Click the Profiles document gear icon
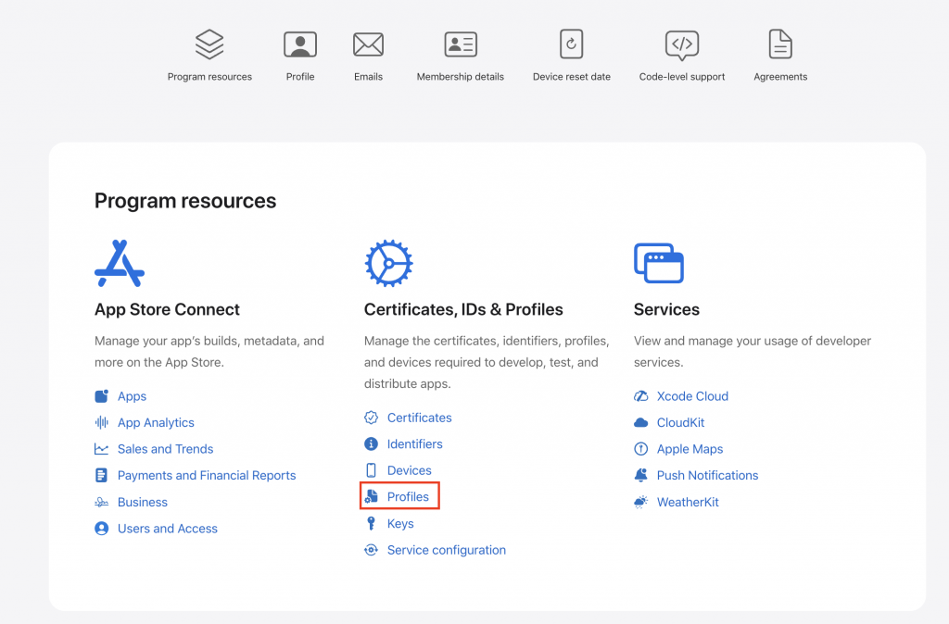 click(x=371, y=496)
